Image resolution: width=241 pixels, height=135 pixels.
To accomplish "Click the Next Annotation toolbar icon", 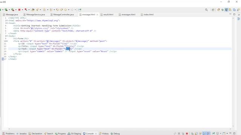I will 44,10.
